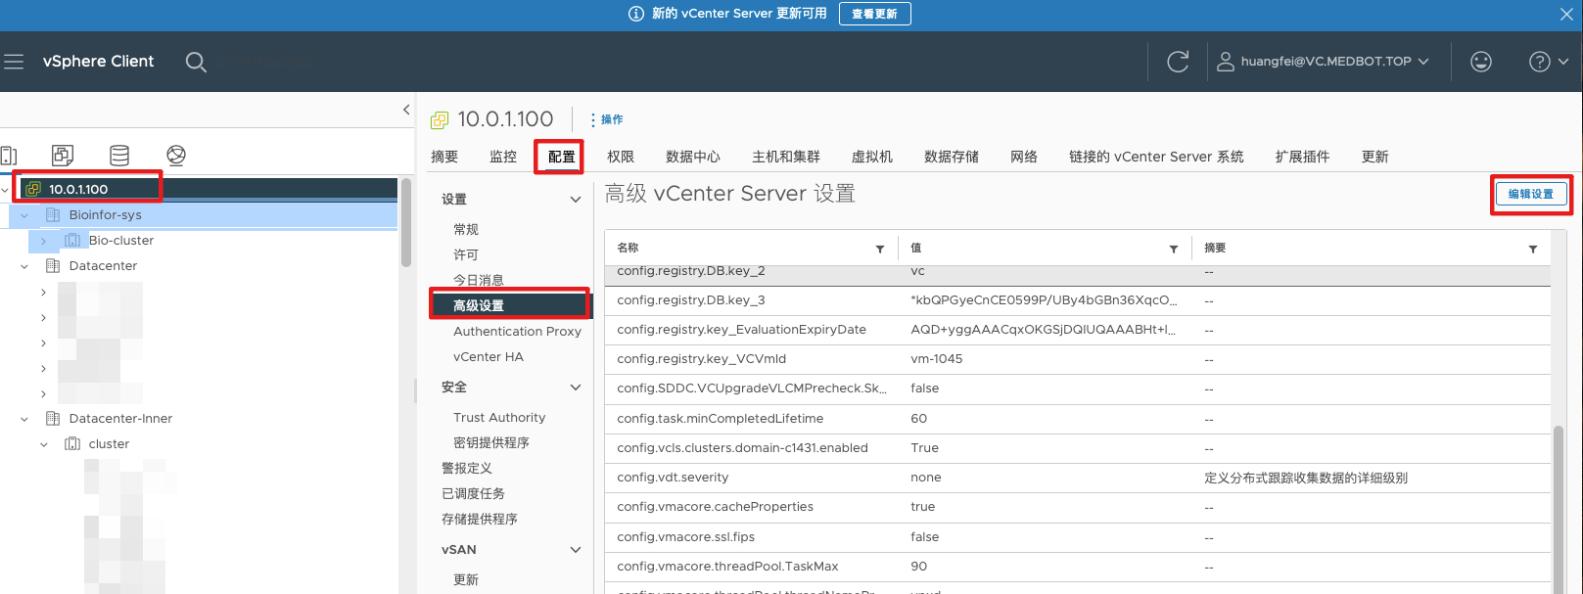Switch to the 网络 tab
Screen dimensions: 1583x594
pos(1024,157)
